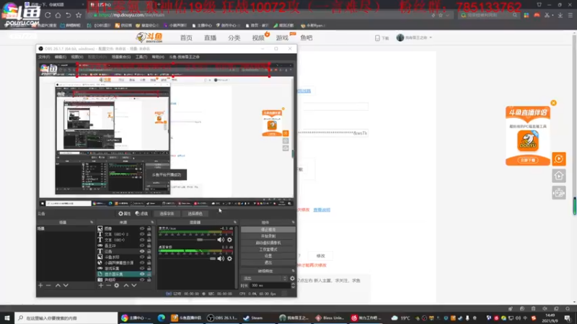The image size is (577, 324).
Task: Move scene down with the arrow icon
Action: [66, 285]
